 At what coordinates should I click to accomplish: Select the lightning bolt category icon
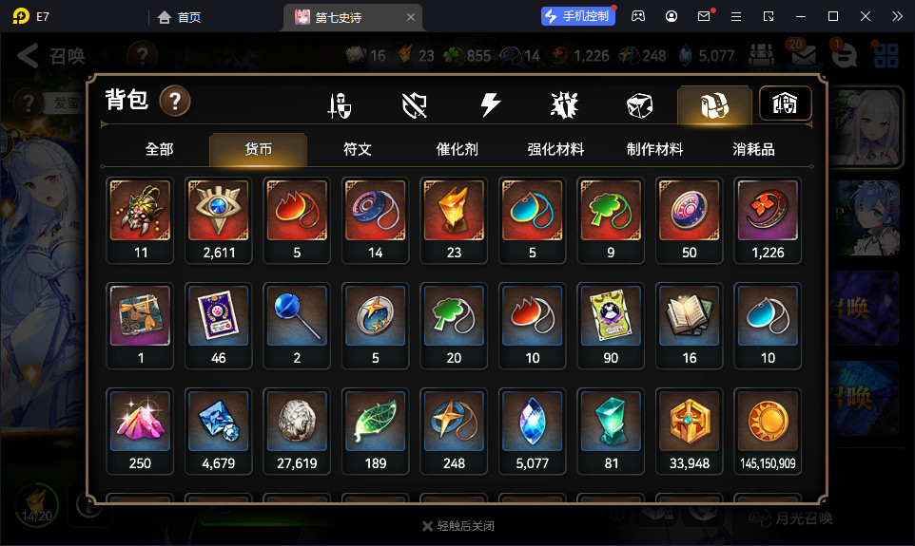coord(490,104)
